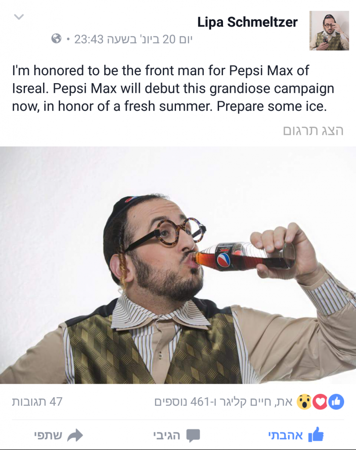Screen dimensions: 356x450
Task: Open Lipa Schmeltzer's profile picture
Action: [329, 31]
